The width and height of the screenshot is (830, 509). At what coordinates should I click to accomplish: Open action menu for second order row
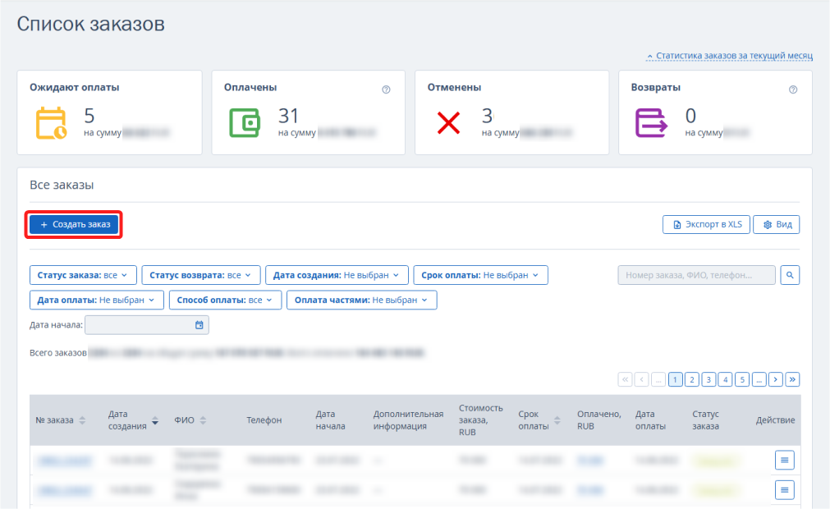[785, 490]
